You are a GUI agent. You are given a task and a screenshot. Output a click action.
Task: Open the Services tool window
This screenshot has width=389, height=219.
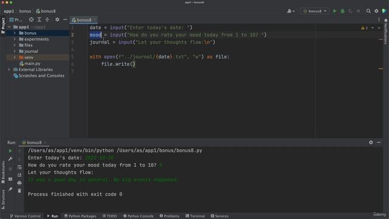219,216
